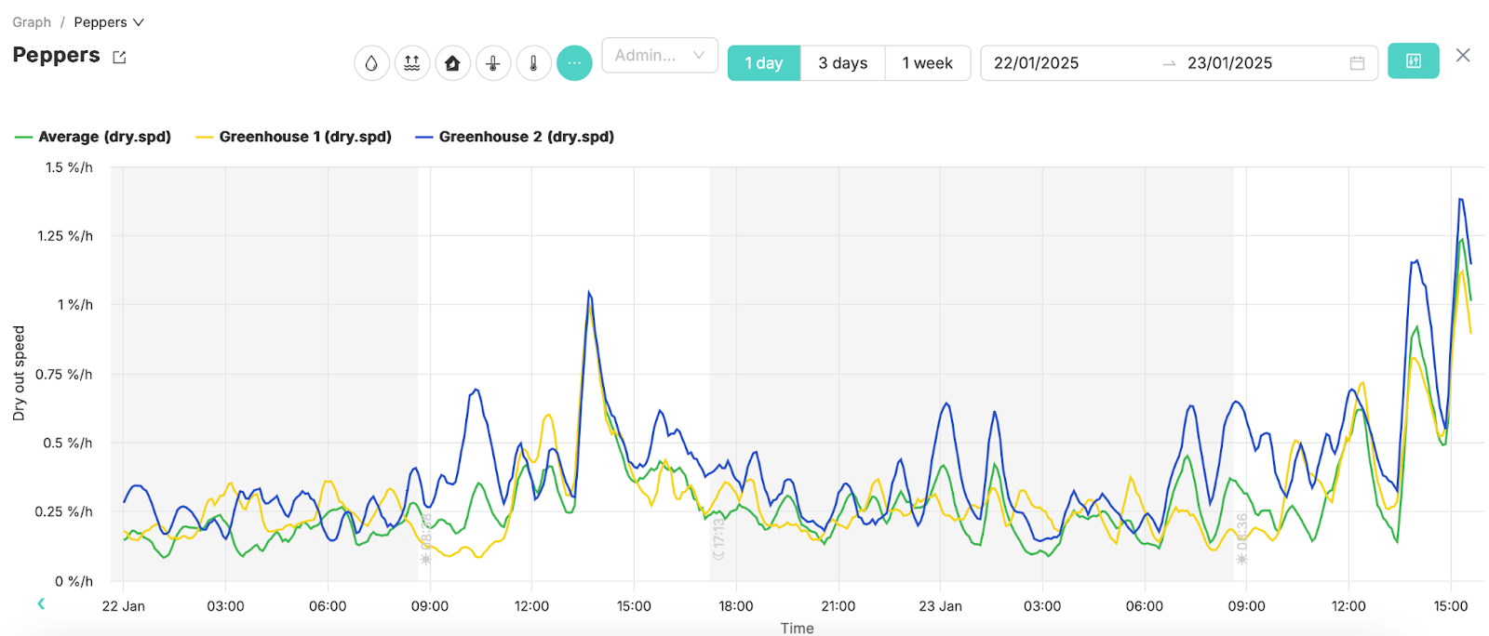Click the Peppers page title

56,55
